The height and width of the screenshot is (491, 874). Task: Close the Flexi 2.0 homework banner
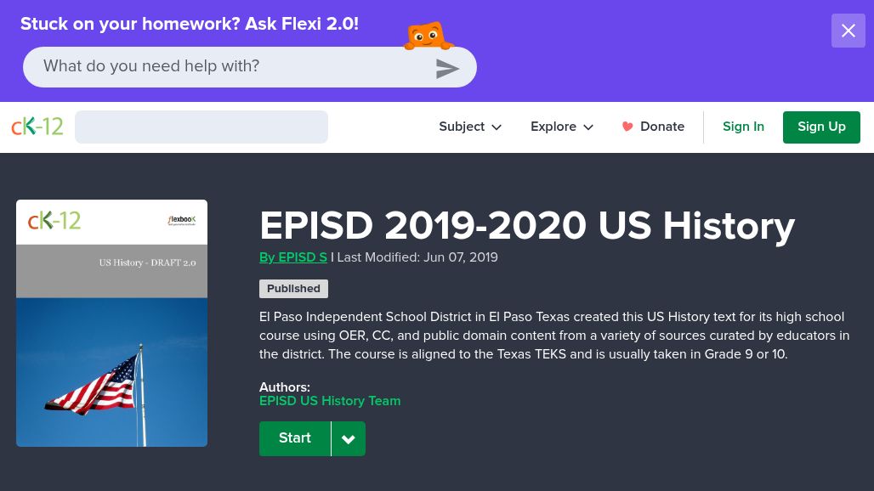[848, 31]
